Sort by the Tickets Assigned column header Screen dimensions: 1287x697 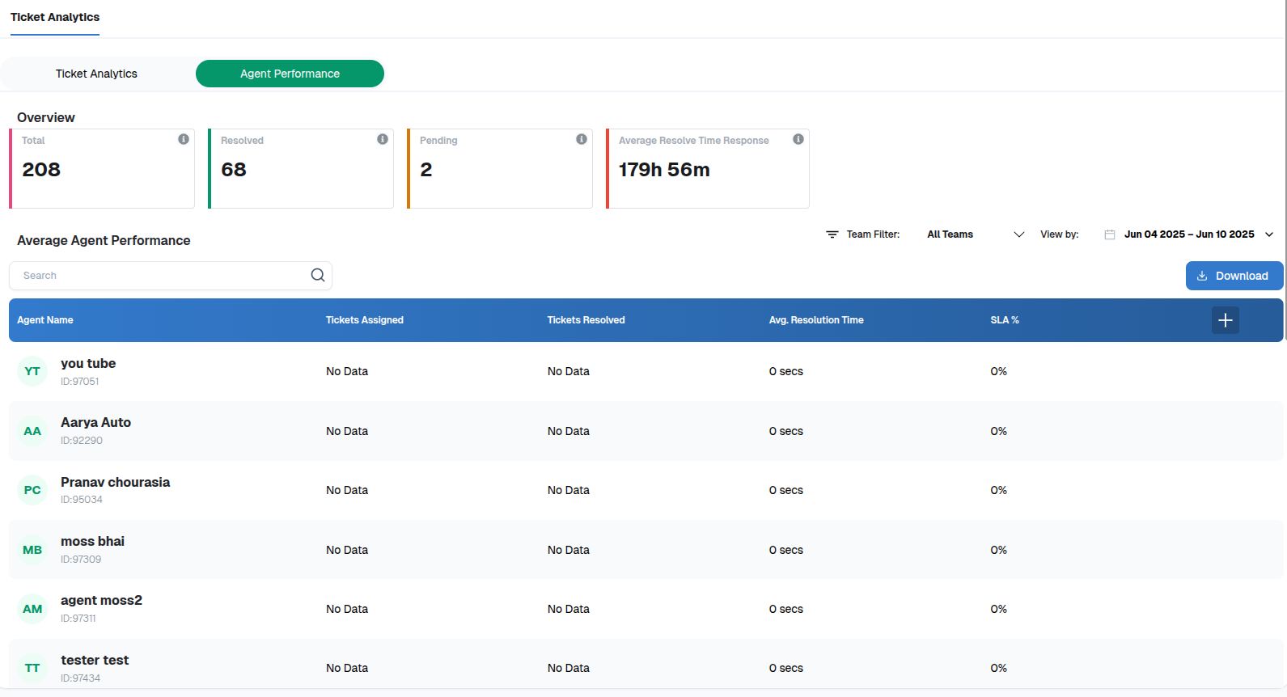tap(364, 320)
